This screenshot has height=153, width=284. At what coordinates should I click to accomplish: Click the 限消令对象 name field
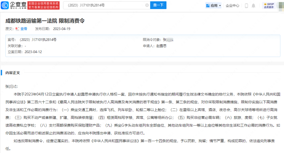(x=168, y=40)
